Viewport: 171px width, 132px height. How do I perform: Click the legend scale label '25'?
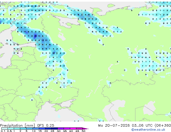click(x=52, y=131)
